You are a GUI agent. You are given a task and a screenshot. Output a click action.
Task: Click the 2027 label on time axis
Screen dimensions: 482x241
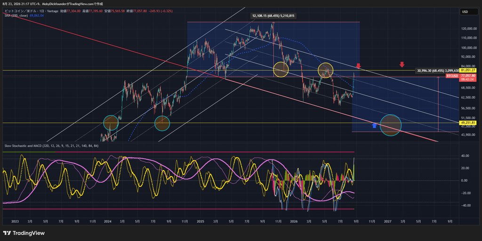pos(387,221)
